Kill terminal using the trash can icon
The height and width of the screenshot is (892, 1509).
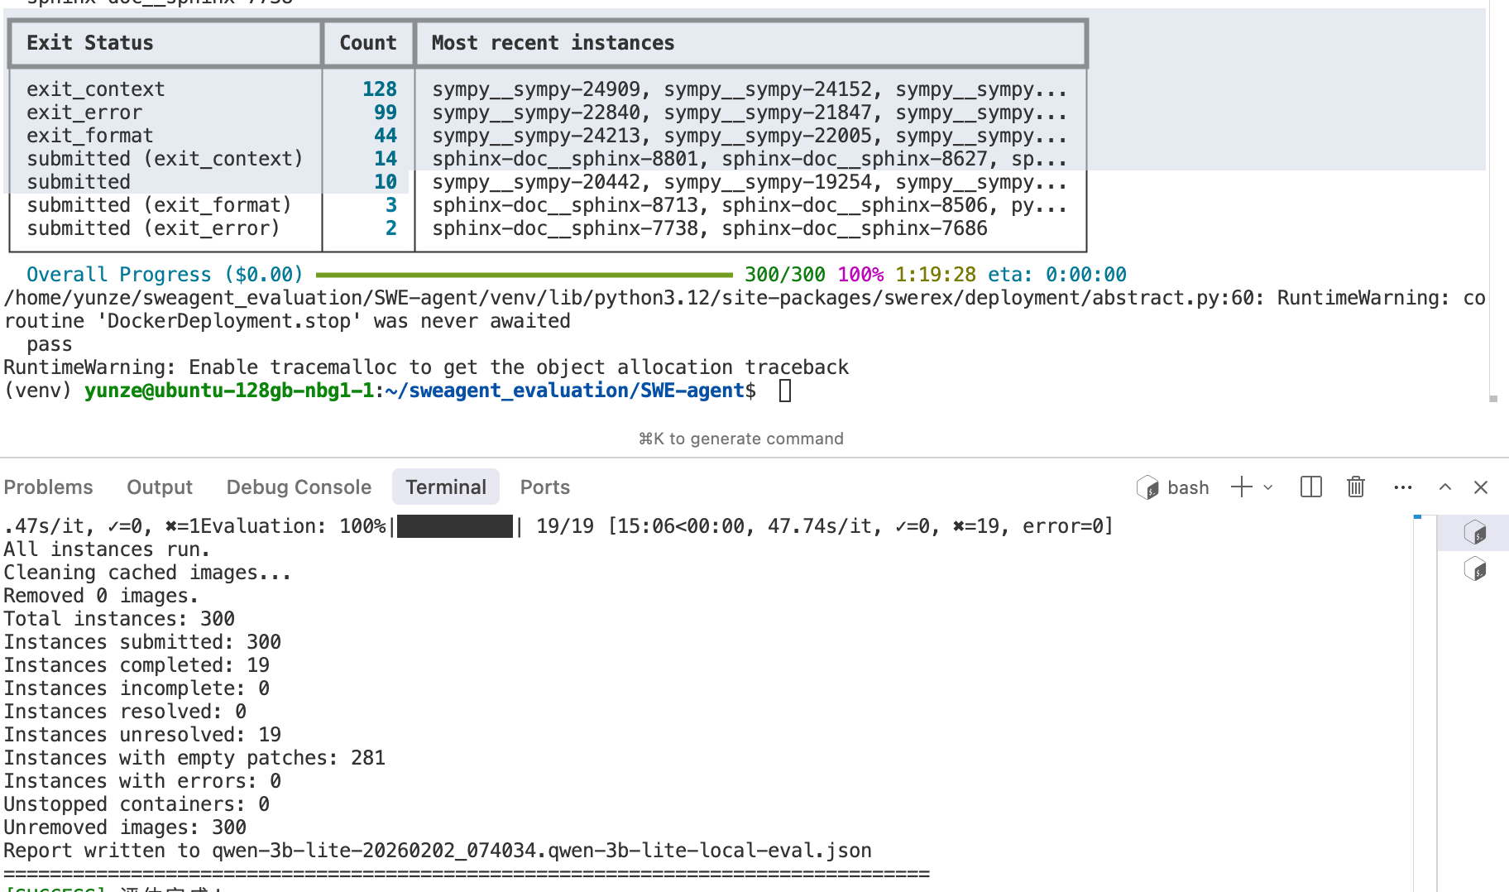point(1355,487)
